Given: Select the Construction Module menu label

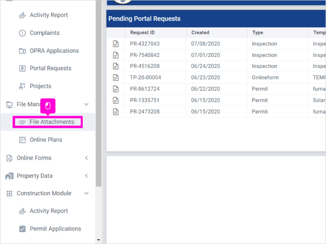Looking at the screenshot, I should pyautogui.click(x=44, y=193).
